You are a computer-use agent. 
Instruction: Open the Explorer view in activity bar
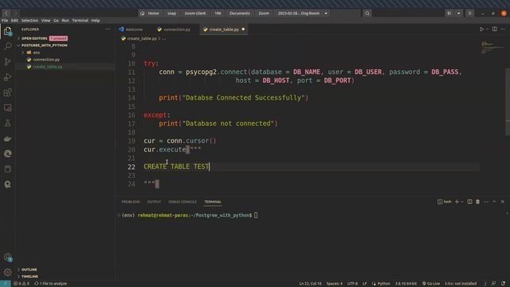point(7,32)
